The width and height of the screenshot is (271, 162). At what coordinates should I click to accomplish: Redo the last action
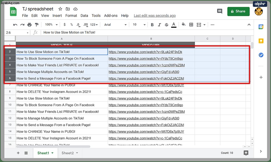pyautogui.click(x=22, y=25)
